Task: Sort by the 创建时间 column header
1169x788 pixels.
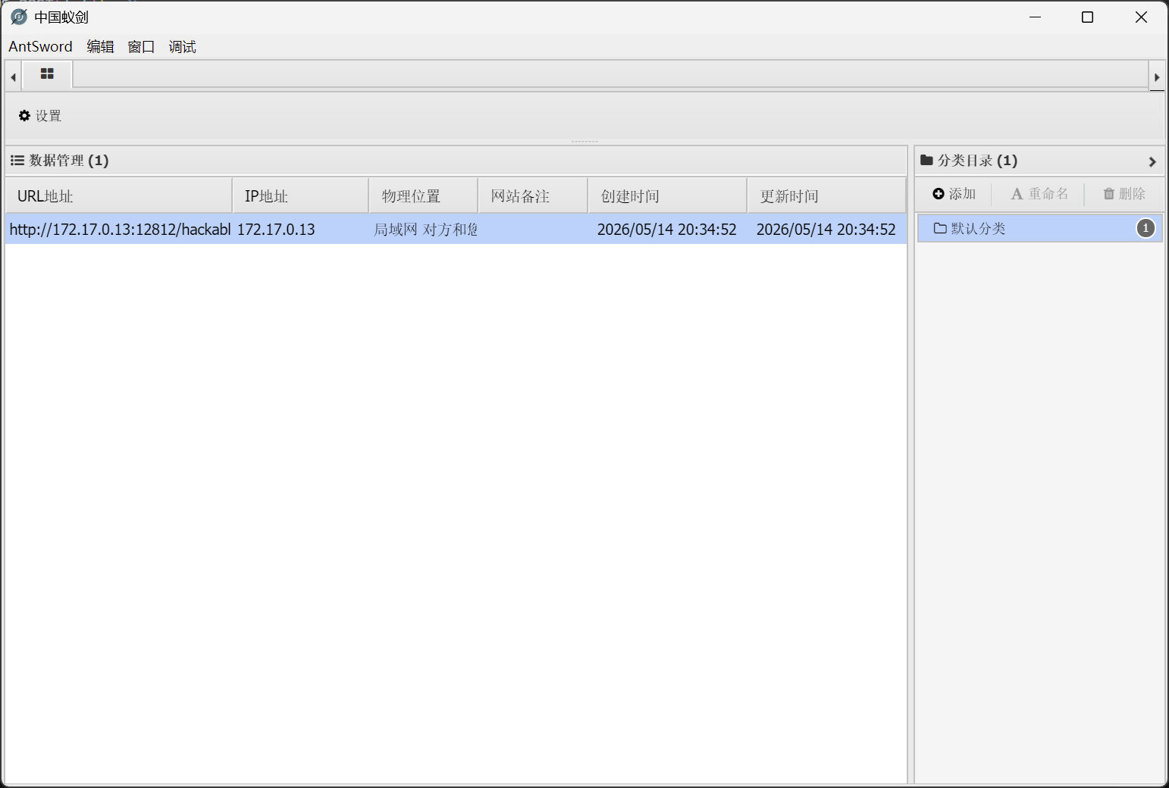Action: coord(667,195)
